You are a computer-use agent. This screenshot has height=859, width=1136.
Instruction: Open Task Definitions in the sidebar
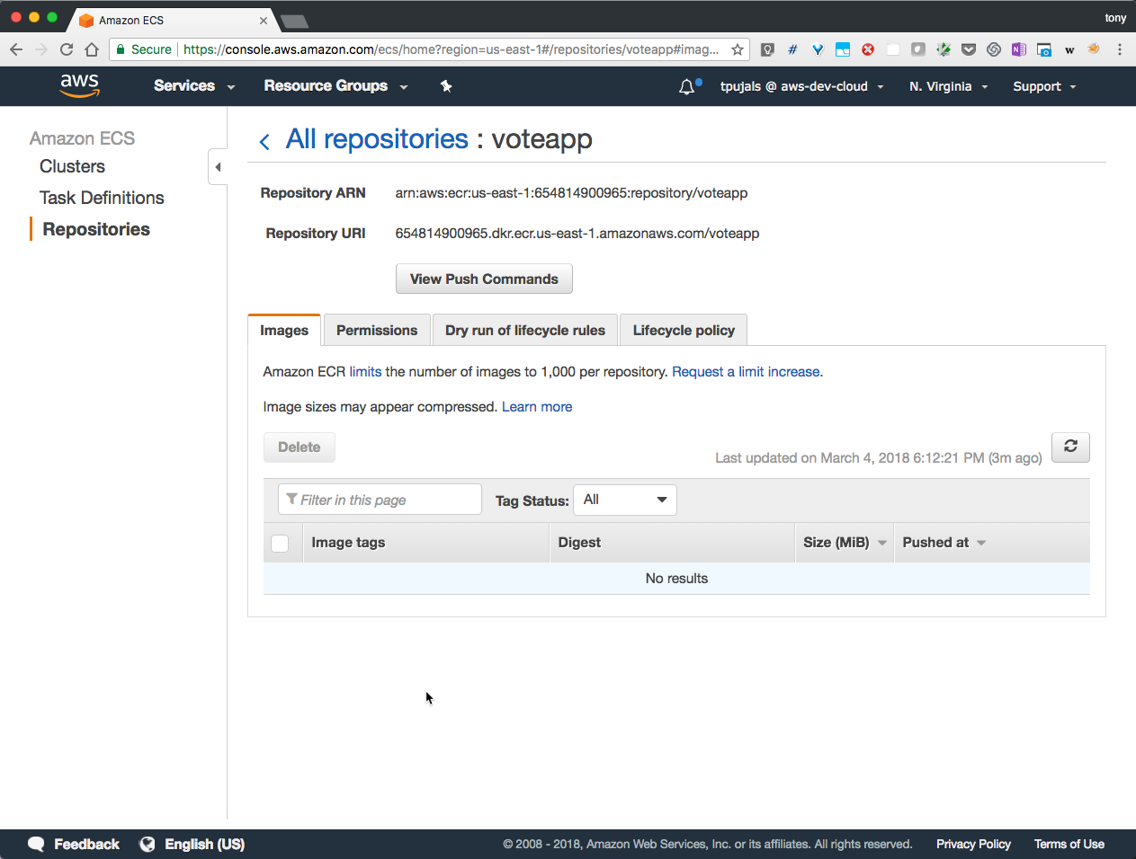click(102, 198)
